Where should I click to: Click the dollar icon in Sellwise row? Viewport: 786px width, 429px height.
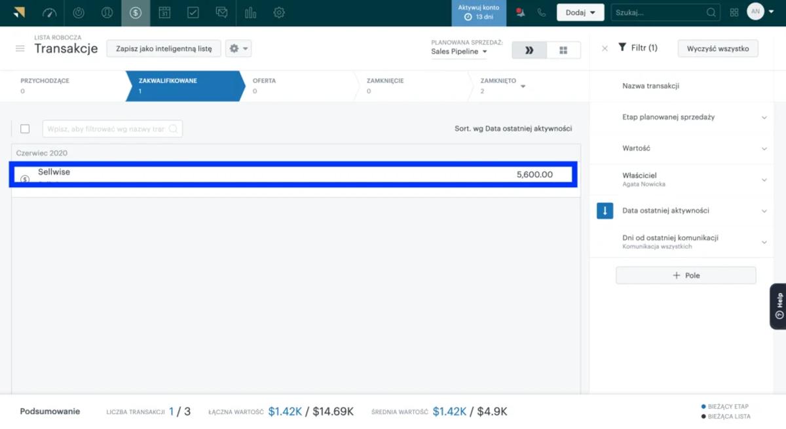tap(25, 179)
